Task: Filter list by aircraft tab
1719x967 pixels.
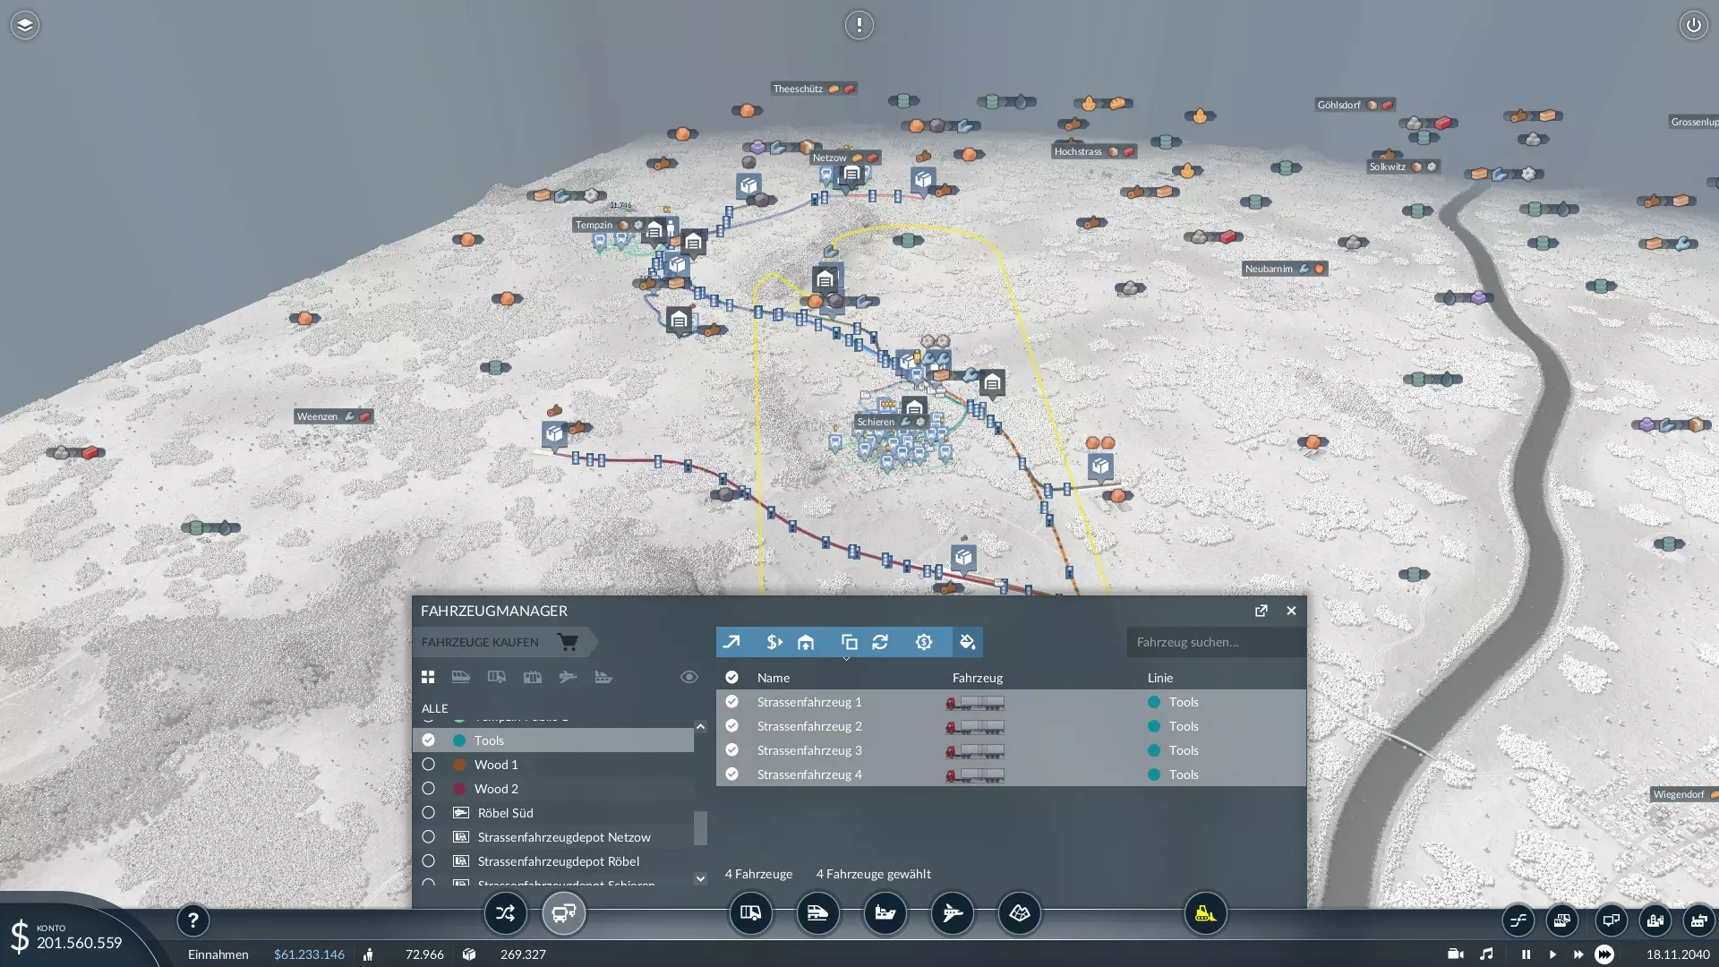Action: 568,677
